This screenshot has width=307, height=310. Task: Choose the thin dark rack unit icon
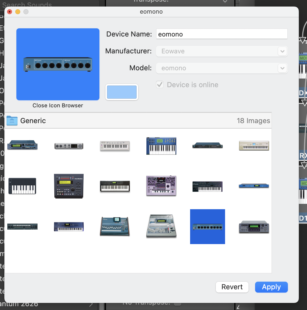coord(208,145)
